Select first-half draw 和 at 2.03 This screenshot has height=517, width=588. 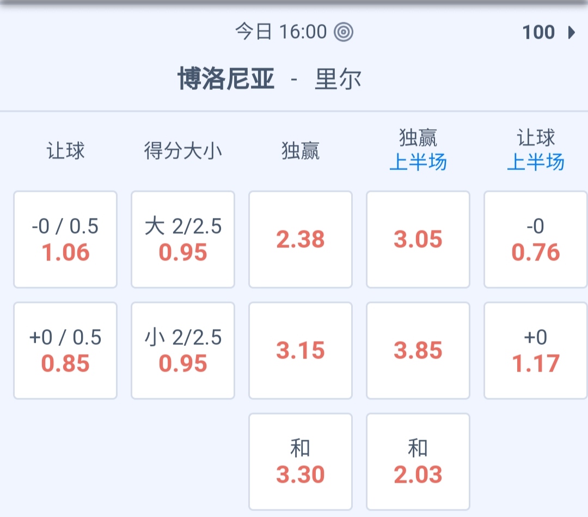(x=418, y=461)
